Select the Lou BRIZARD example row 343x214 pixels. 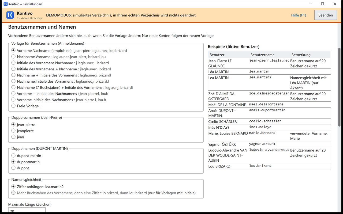(x=269, y=166)
